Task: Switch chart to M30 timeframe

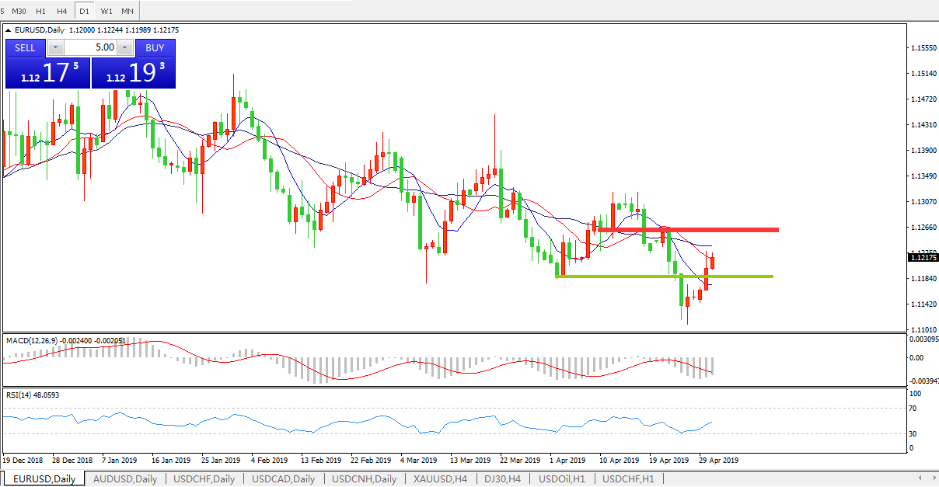Action: 19,12
